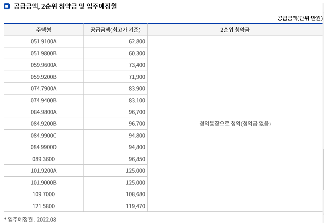Select housing type cell '084.9800A'
324x223 pixels.
point(43,112)
